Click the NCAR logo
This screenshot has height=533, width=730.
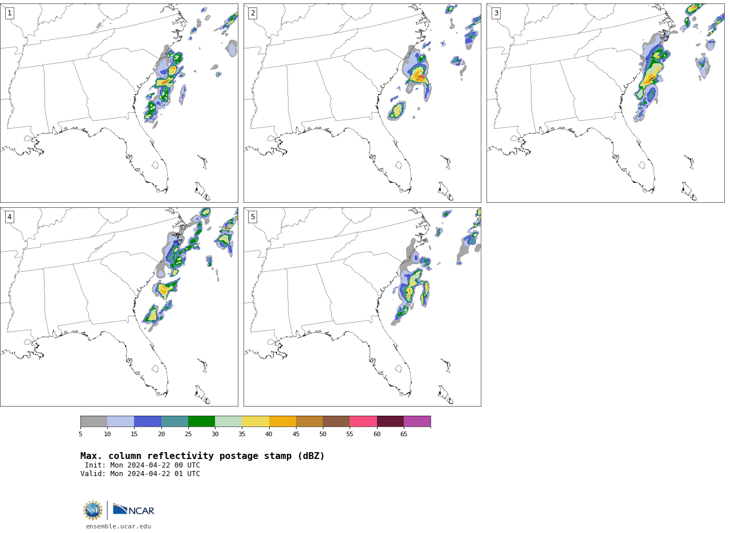point(133,510)
